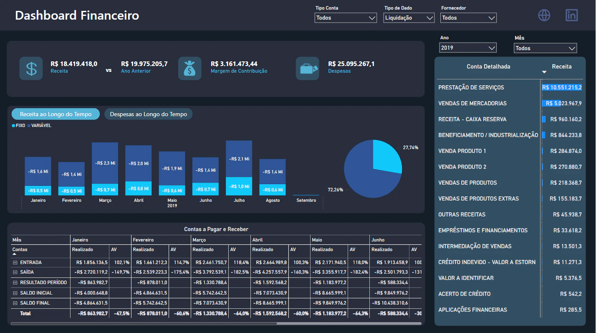Click the Fevereiro month column header
The height and width of the screenshot is (333, 596).
[x=143, y=240]
